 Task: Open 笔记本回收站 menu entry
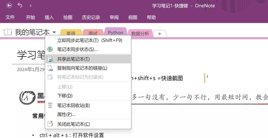point(88,105)
